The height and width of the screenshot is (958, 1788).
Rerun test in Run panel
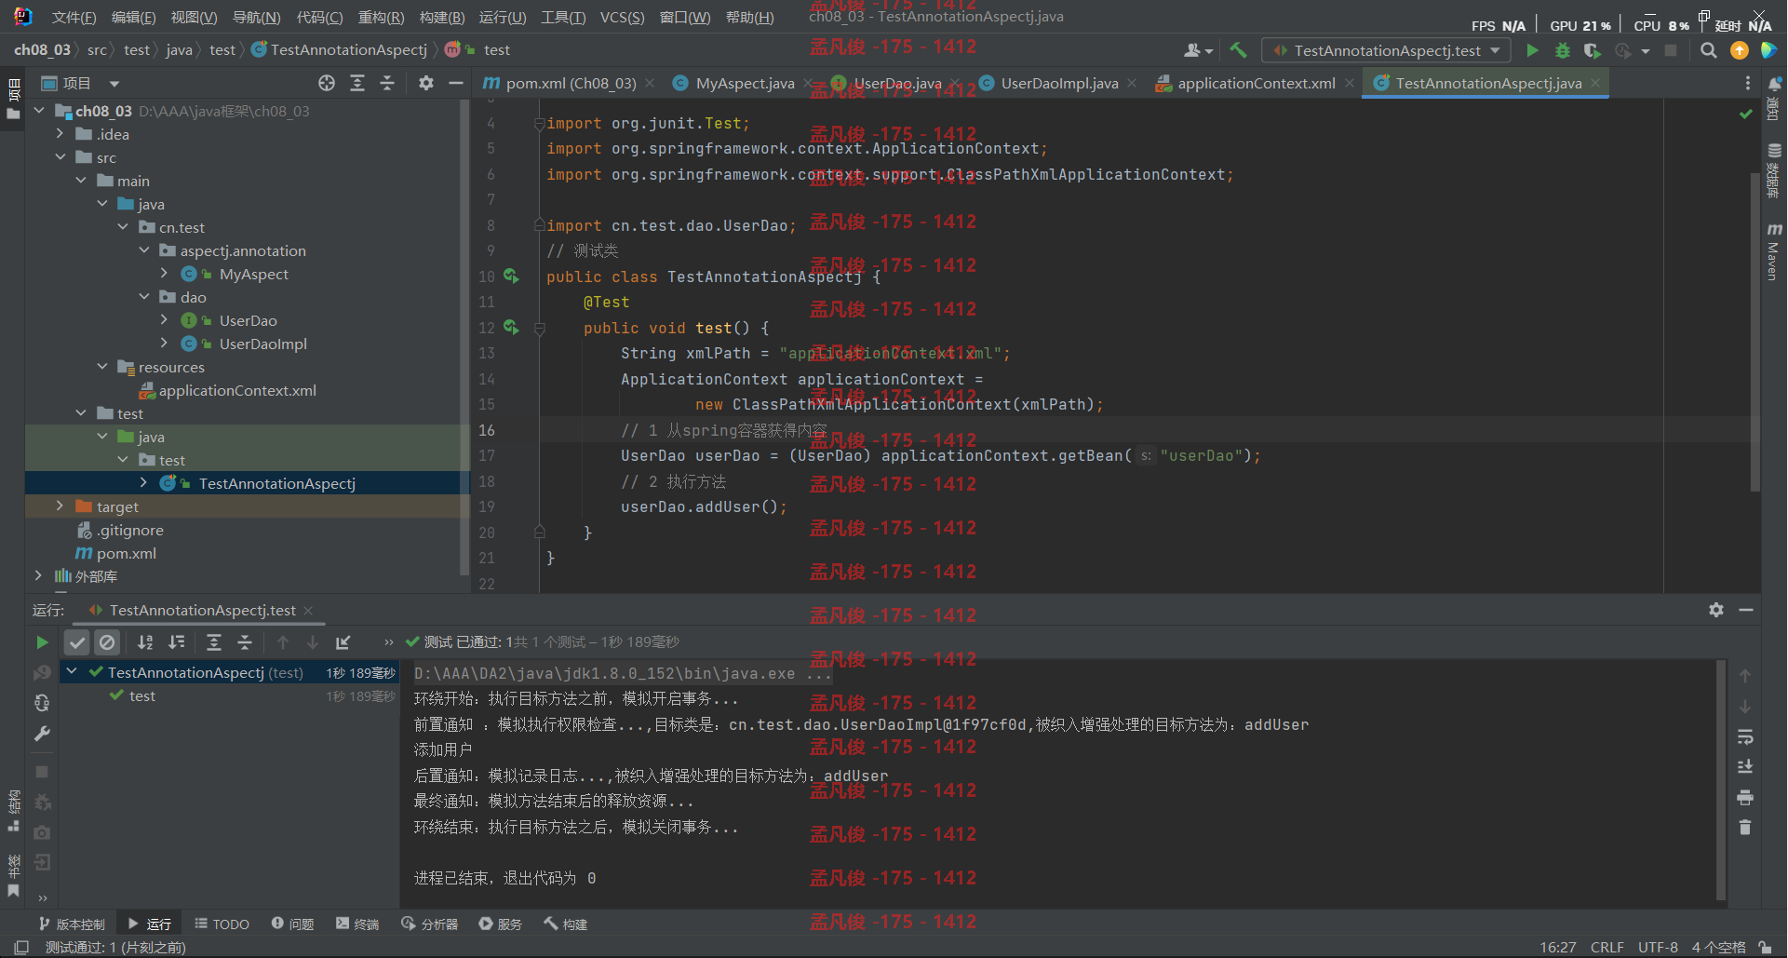tap(42, 642)
